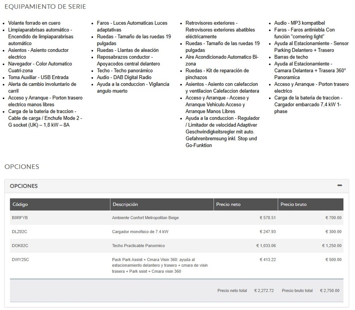Click Techo Practicable Panormico description
The height and width of the screenshot is (310, 355).
tap(138, 246)
